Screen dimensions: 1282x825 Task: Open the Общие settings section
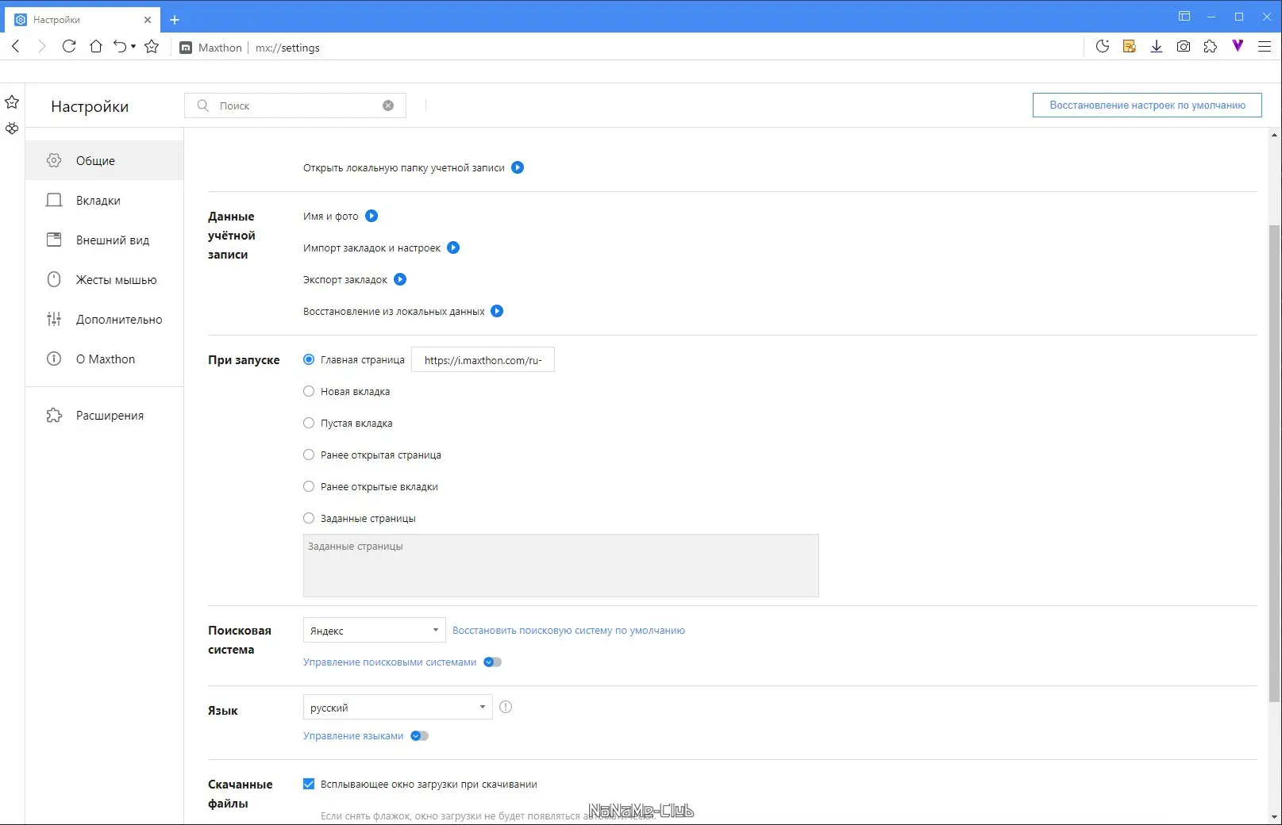104,160
